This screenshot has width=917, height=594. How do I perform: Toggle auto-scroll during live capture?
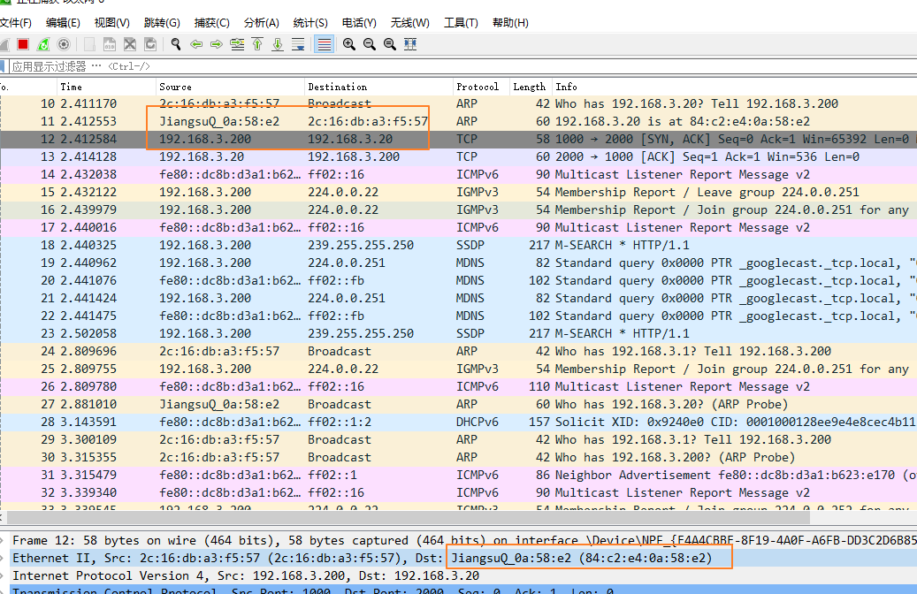[x=298, y=44]
